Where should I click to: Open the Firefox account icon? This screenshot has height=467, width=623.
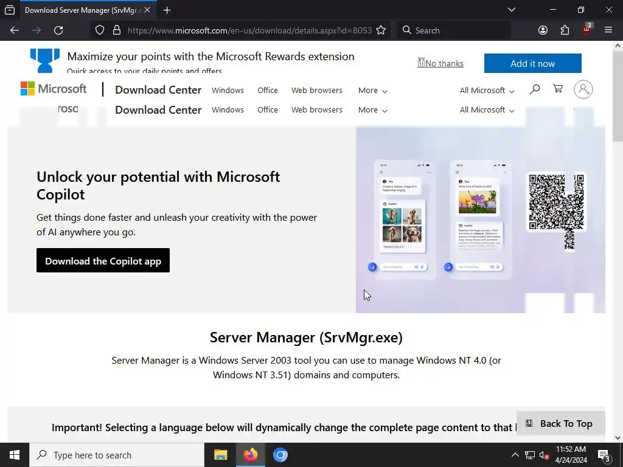coord(543,30)
